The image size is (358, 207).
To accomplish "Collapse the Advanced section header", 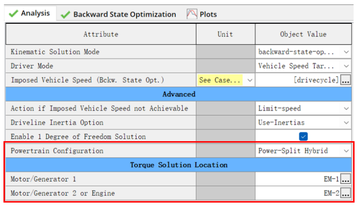I will (x=179, y=94).
